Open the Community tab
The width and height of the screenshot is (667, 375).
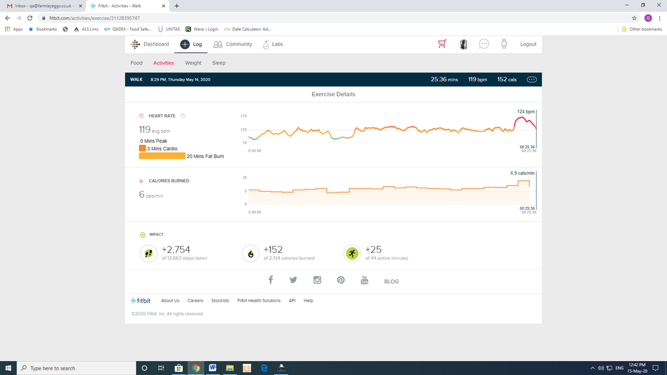(233, 44)
